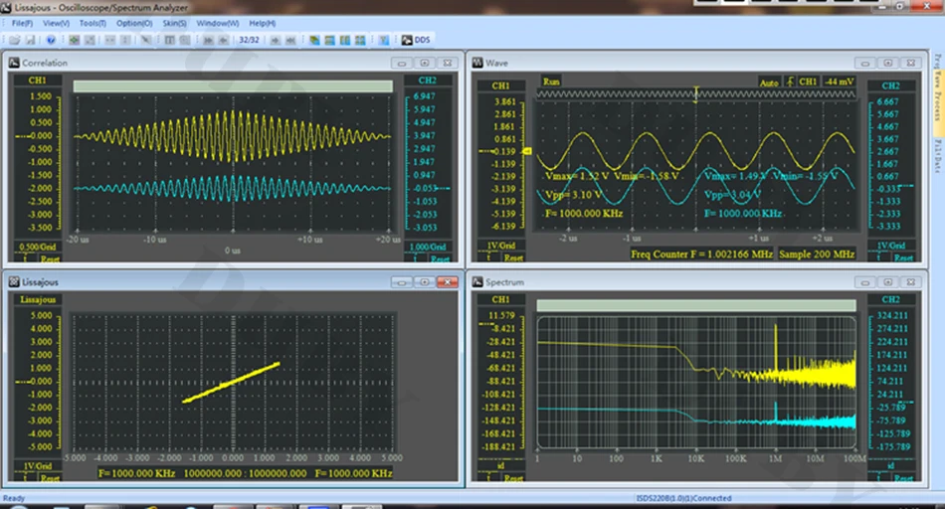The height and width of the screenshot is (509, 945).
Task: Open the CH1 trigger source selector
Action: click(x=808, y=82)
